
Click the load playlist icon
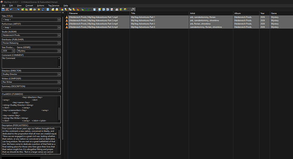[53, 9]
